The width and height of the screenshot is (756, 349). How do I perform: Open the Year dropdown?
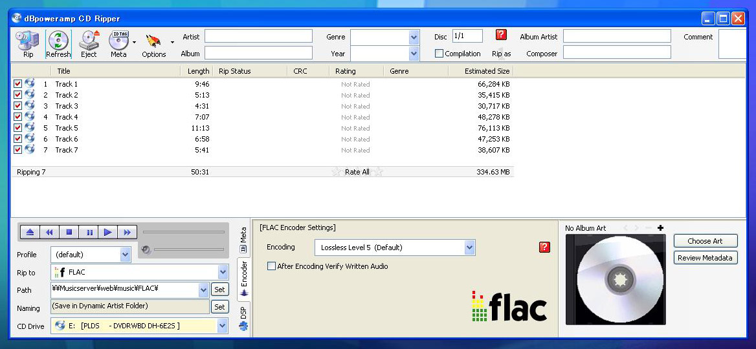(414, 54)
